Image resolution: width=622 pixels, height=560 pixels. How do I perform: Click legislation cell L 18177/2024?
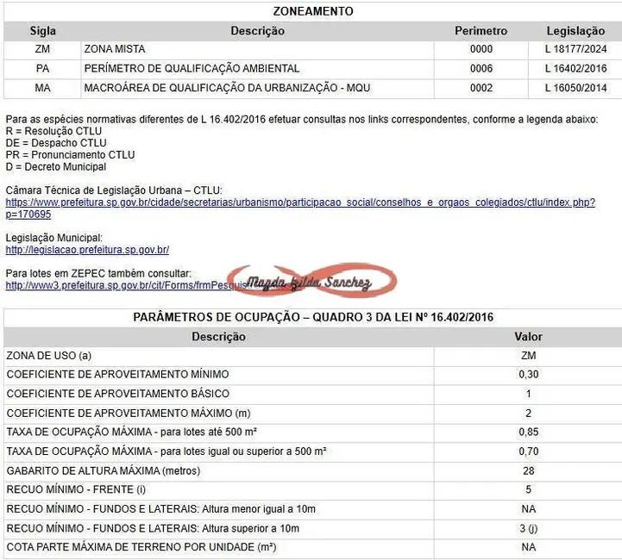coord(575,49)
